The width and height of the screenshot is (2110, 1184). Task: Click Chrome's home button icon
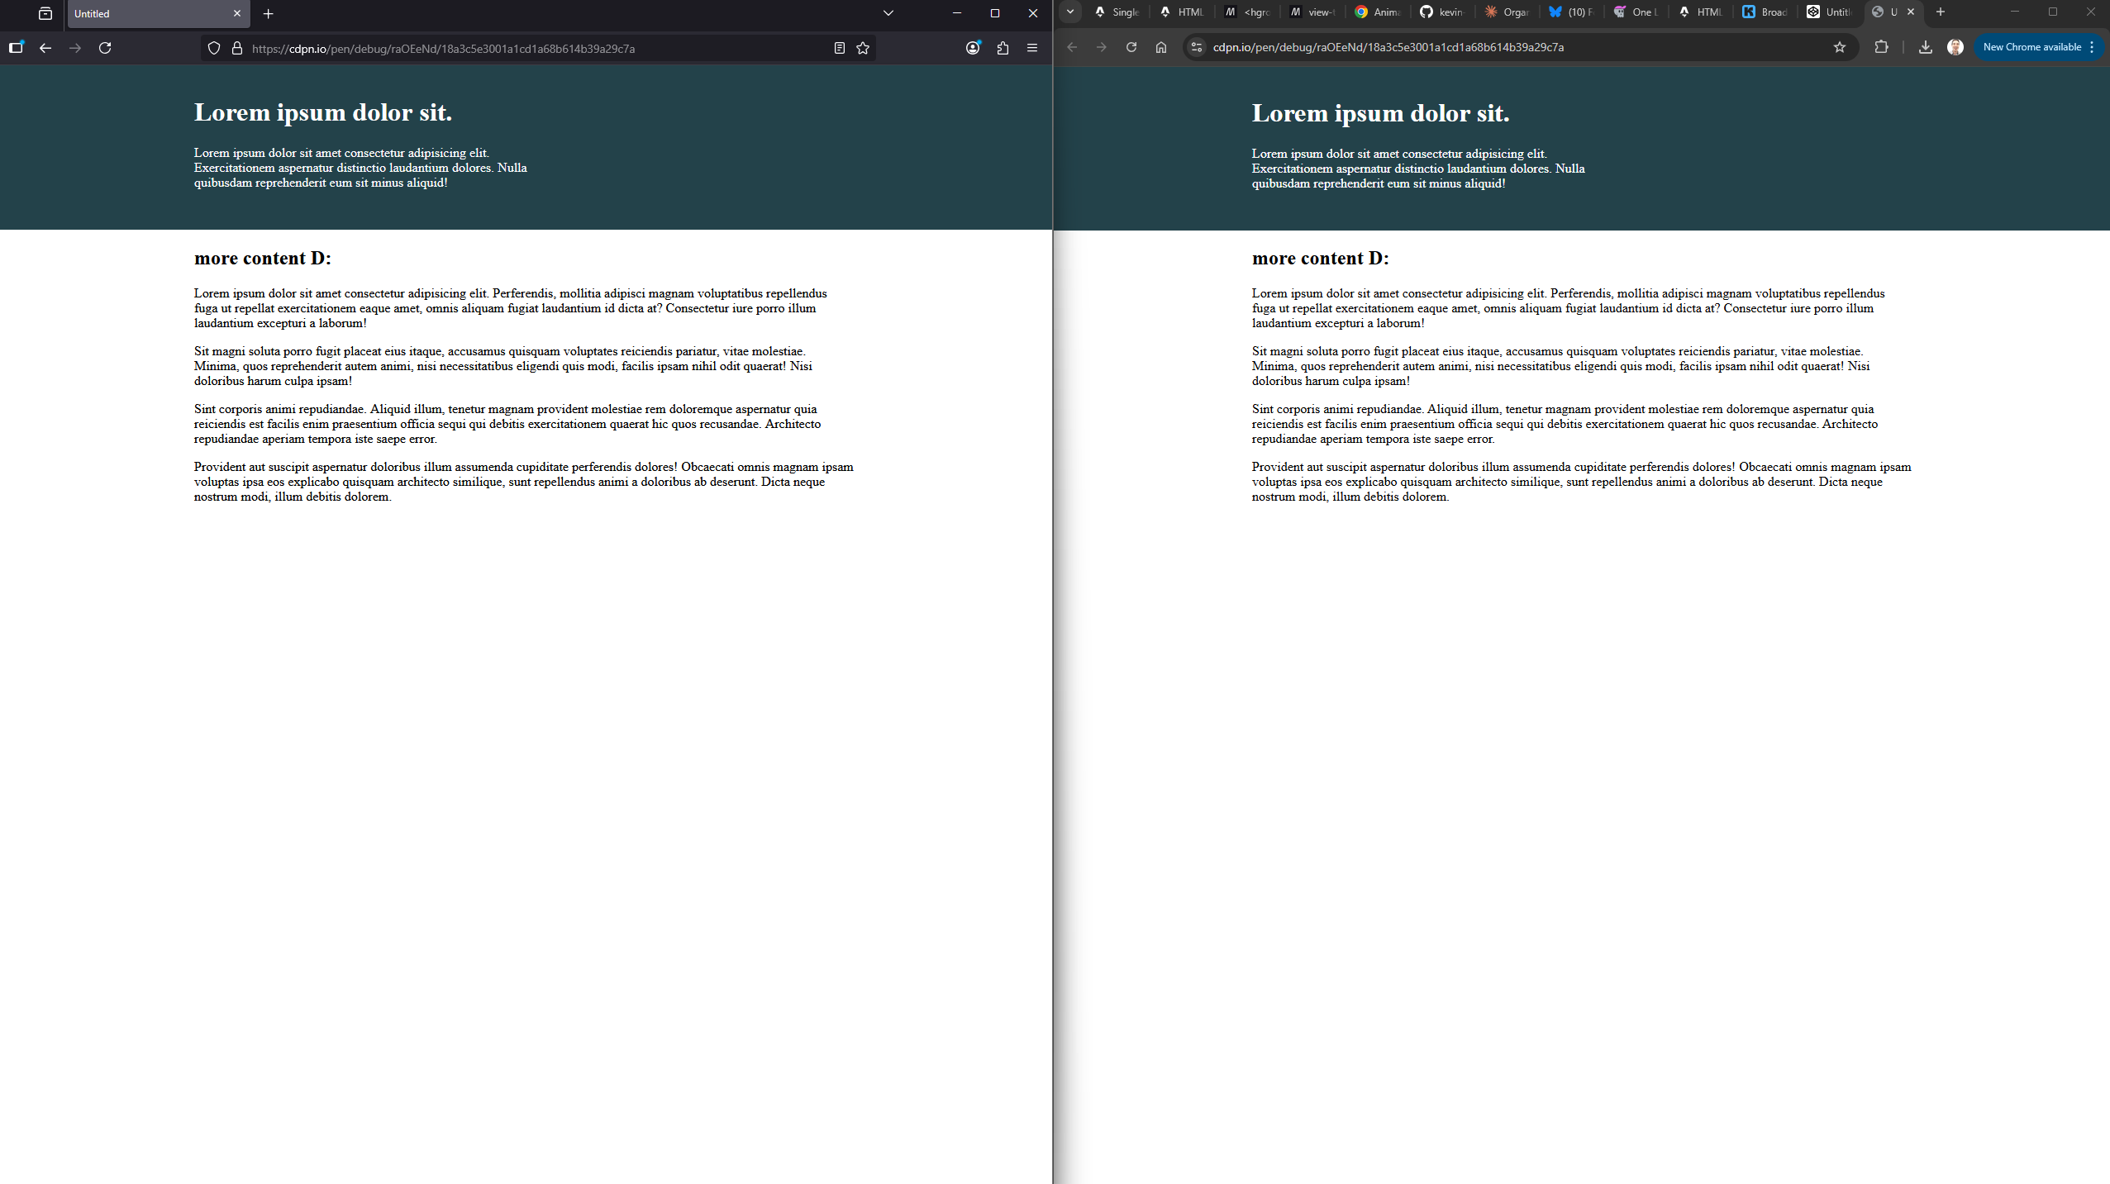(1161, 47)
